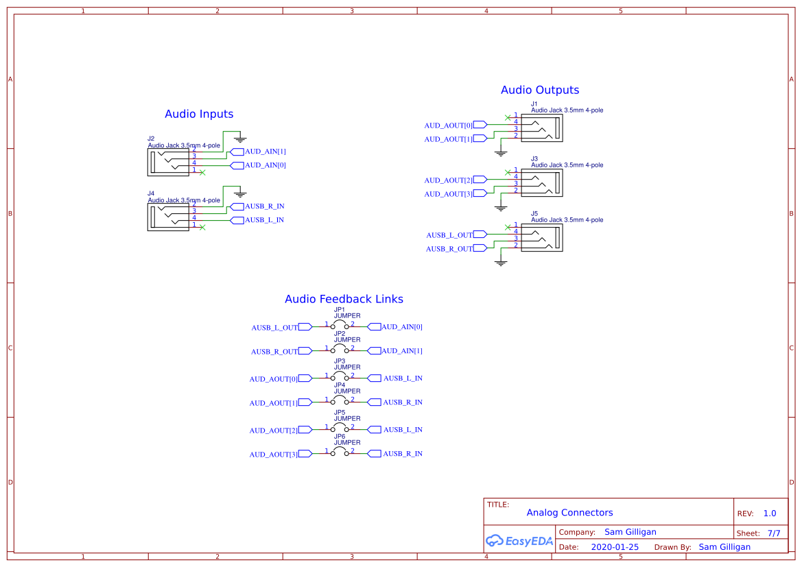Toggle jumper JP1
The width and height of the screenshot is (802, 567).
338,323
